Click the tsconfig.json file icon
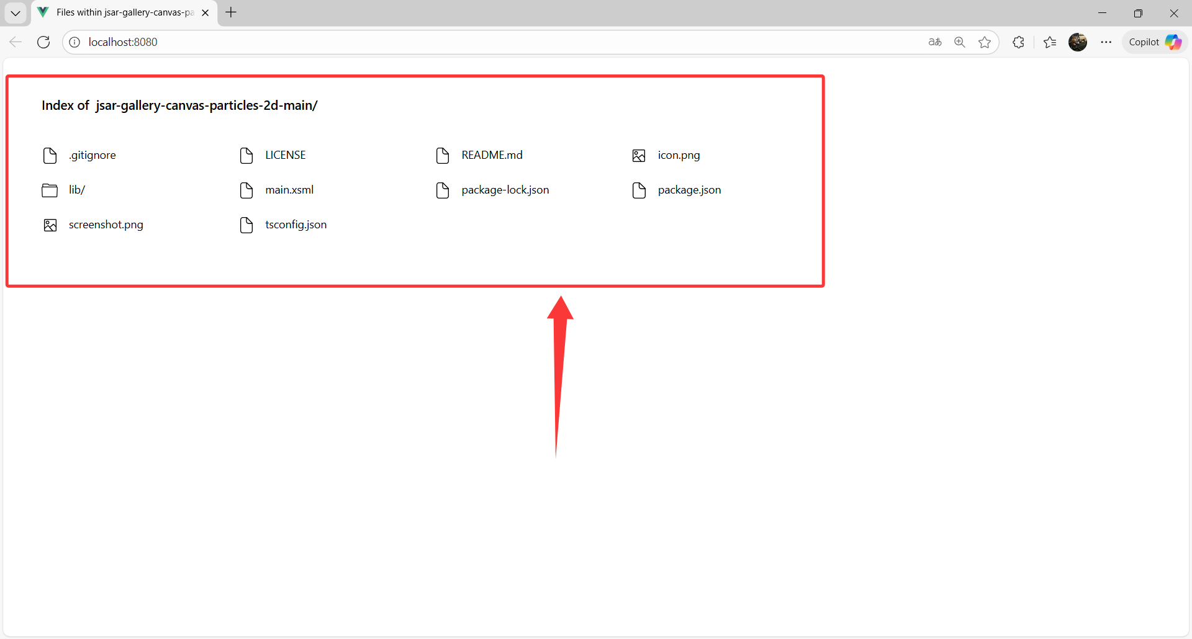The height and width of the screenshot is (639, 1192). point(246,225)
